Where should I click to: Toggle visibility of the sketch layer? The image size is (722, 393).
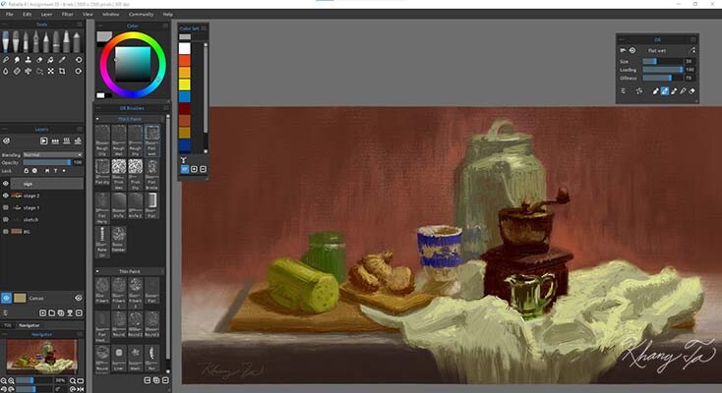pos(6,219)
